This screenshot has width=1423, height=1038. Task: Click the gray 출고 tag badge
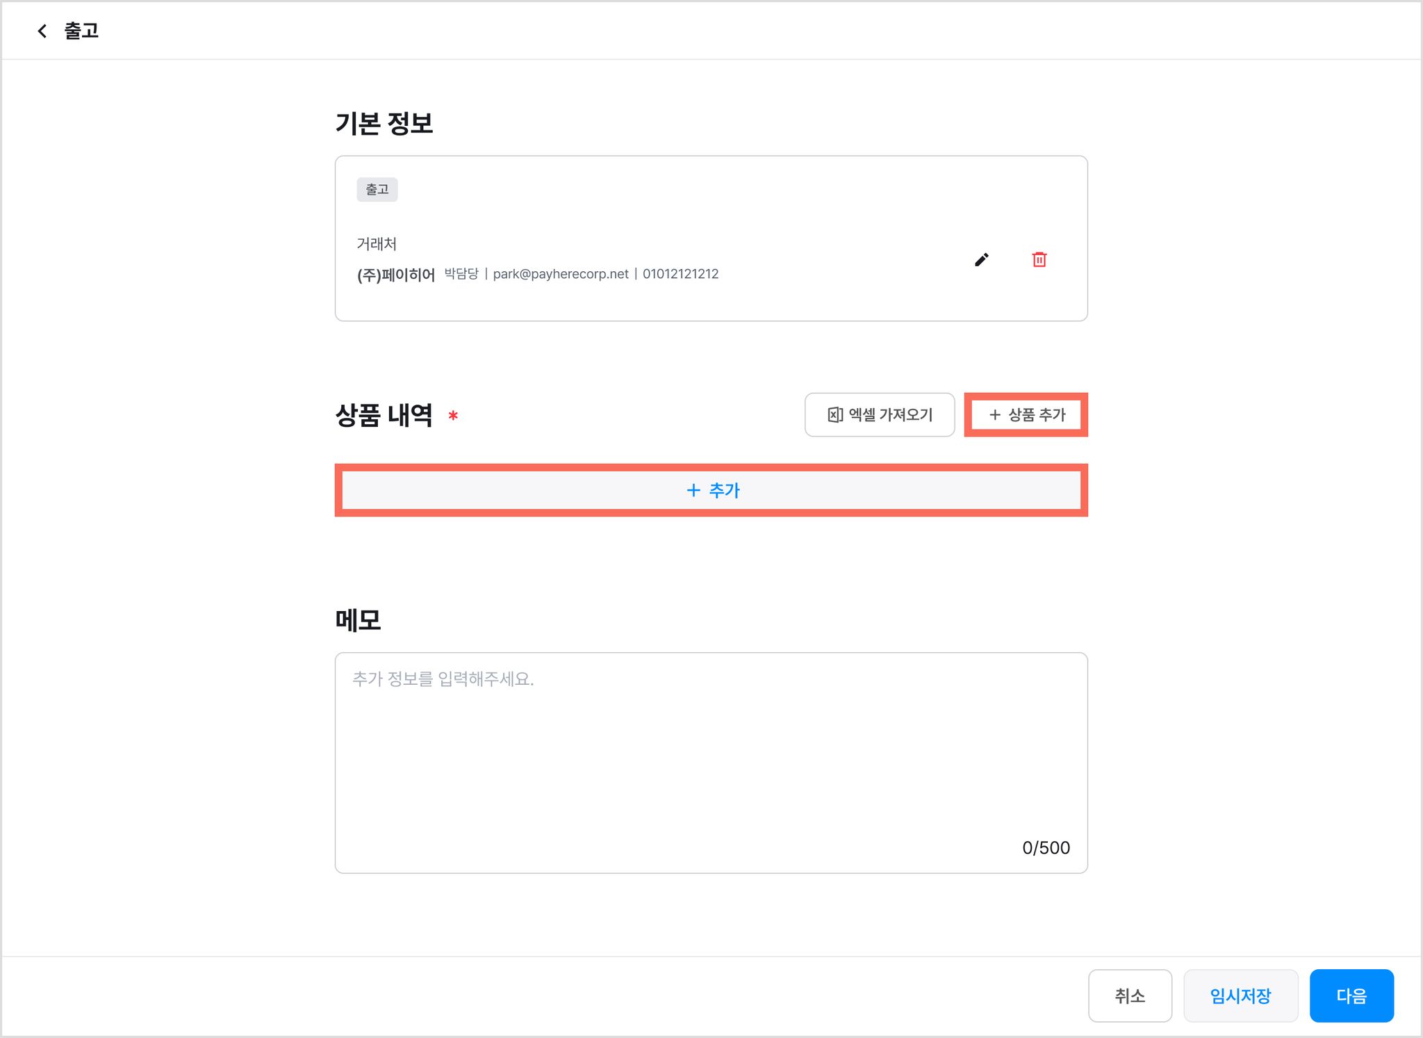377,189
